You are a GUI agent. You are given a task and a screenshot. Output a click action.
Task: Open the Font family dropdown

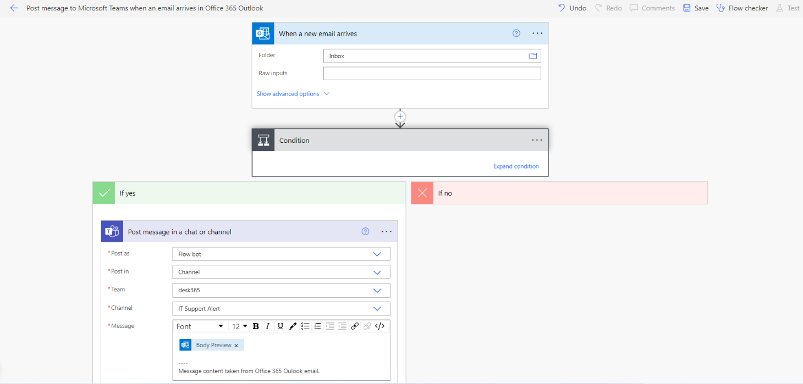coord(200,326)
